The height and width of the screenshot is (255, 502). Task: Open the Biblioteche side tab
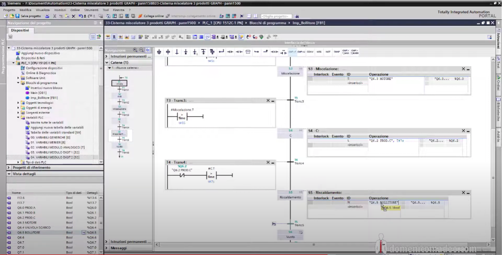coord(499,109)
